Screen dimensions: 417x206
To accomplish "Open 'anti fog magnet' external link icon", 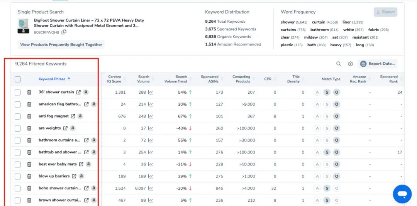I will point(72,116).
